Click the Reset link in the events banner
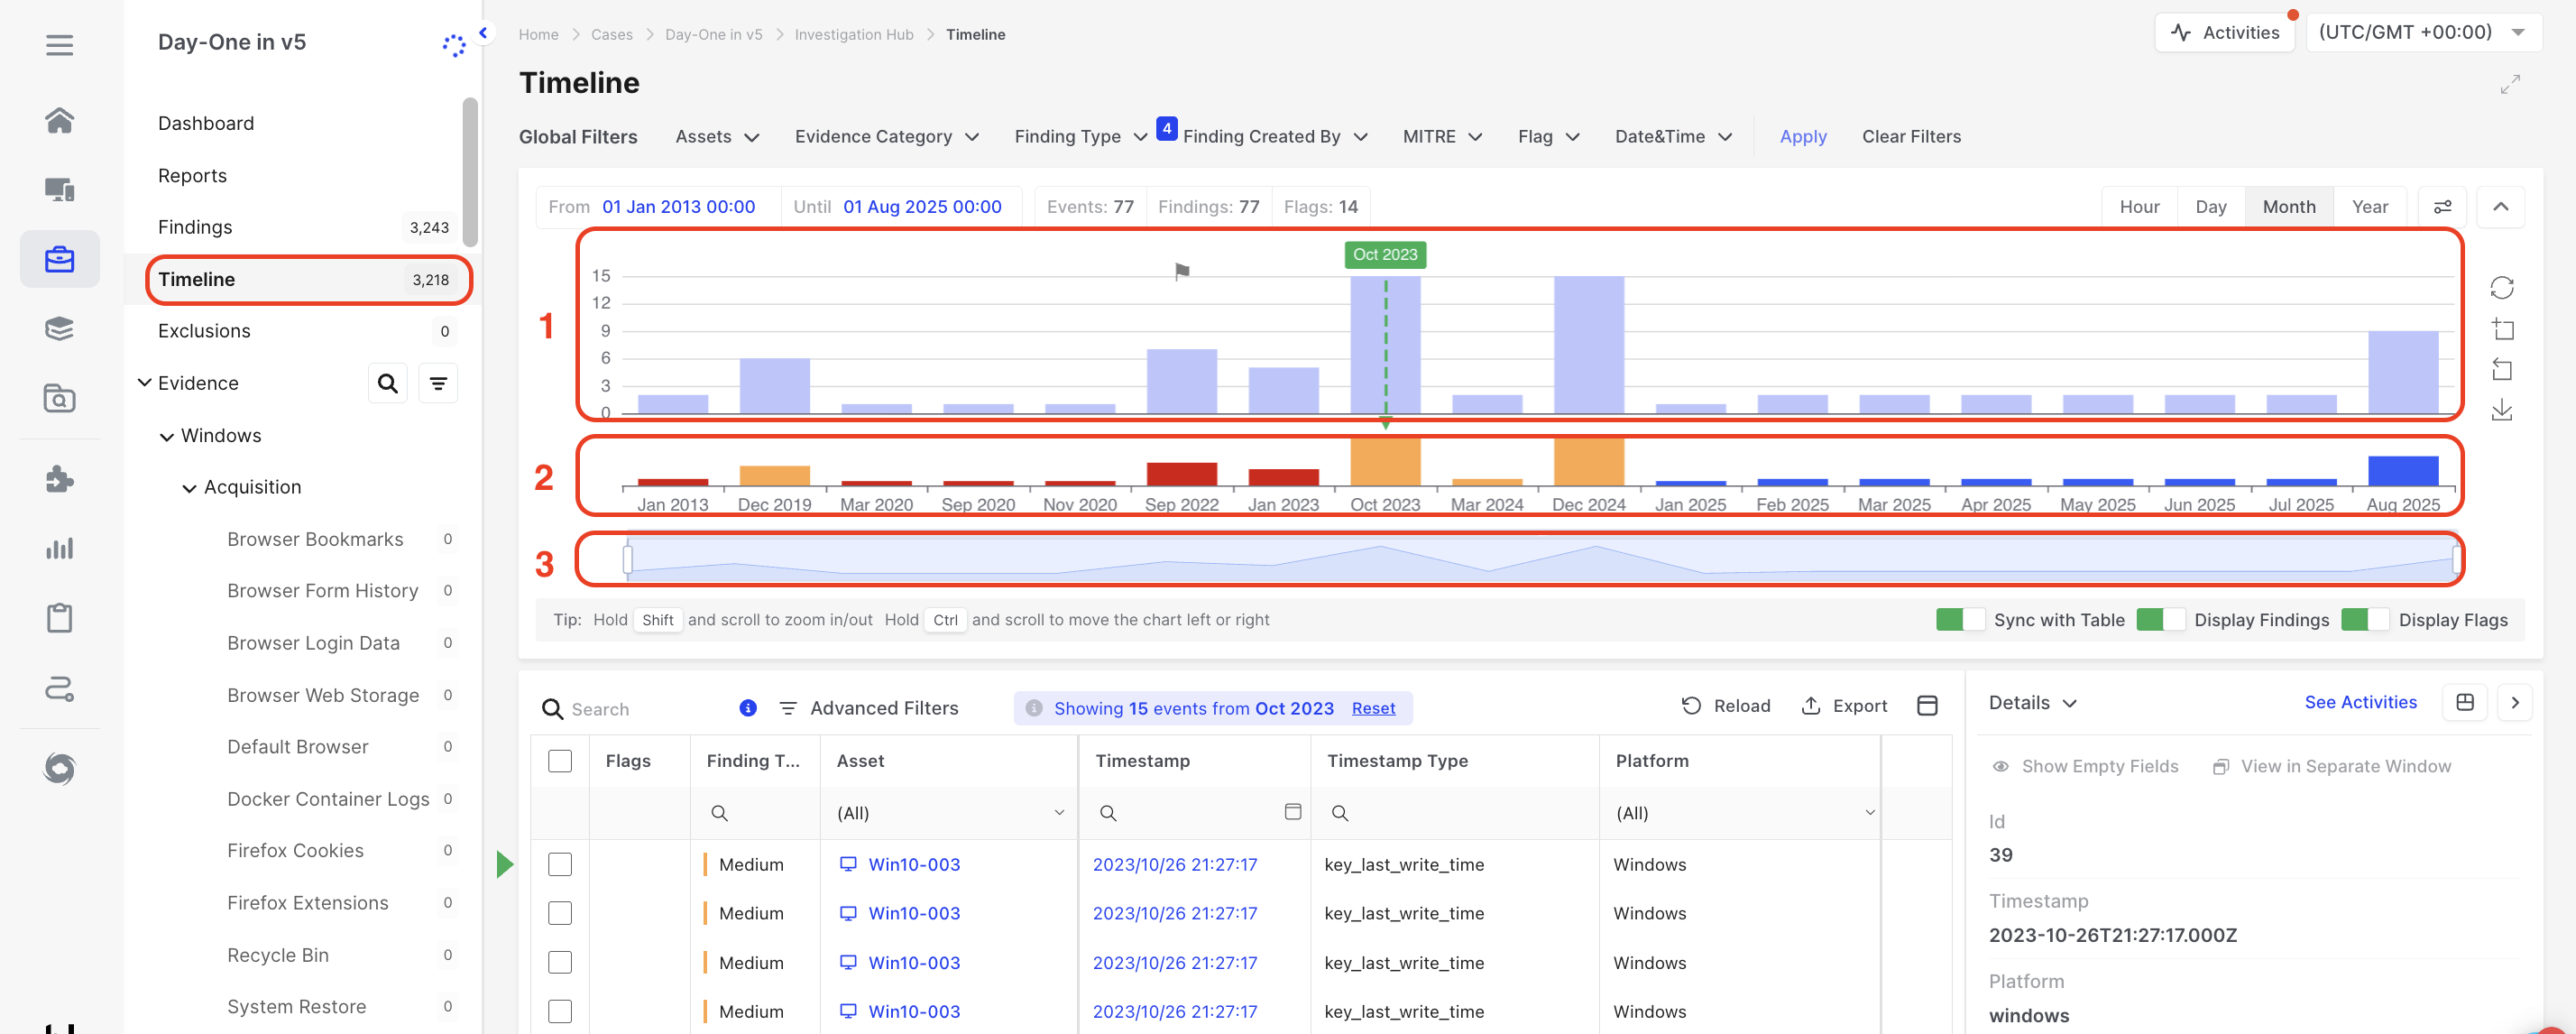This screenshot has width=2576, height=1034. 1372,708
